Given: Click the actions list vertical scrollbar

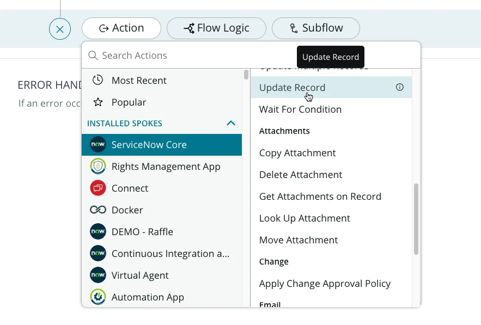Looking at the screenshot, I should 416,219.
